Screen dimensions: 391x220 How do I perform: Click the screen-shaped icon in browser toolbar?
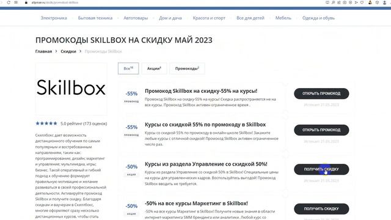(x=327, y=2)
